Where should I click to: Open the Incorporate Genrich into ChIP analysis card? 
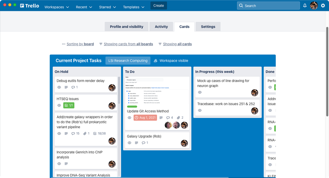[x=79, y=155]
